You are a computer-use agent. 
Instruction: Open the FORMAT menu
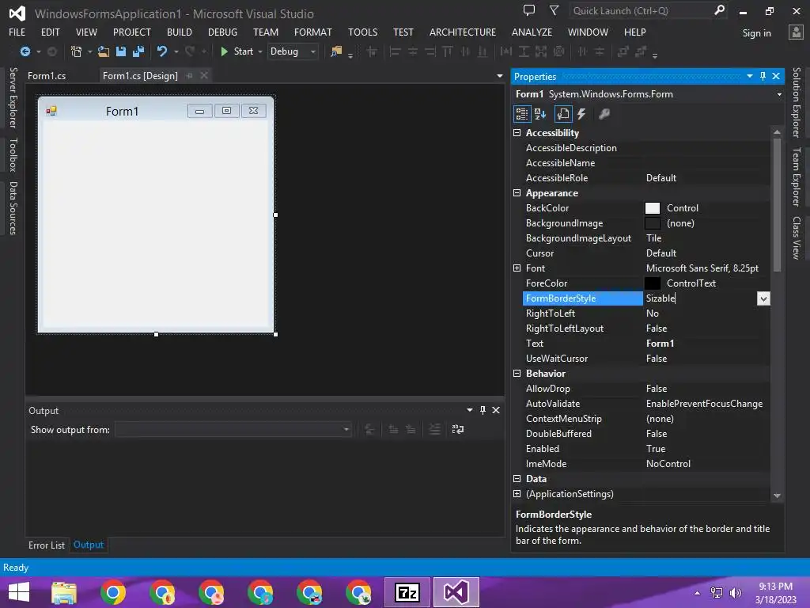pos(313,32)
